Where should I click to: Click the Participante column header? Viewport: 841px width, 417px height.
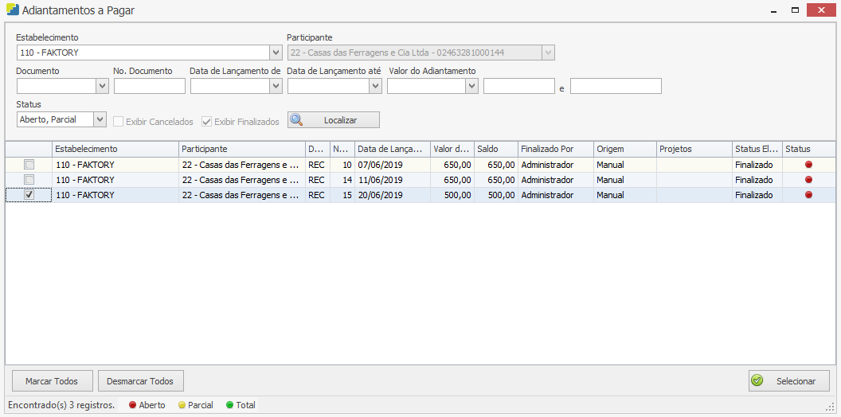click(x=242, y=149)
